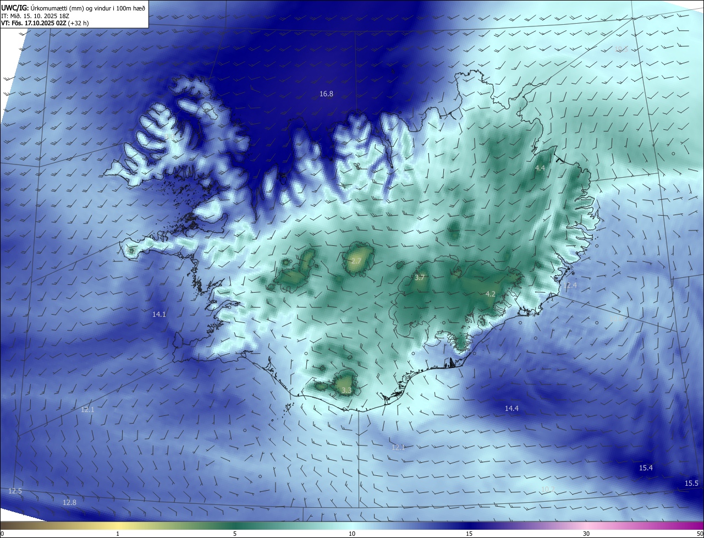Image resolution: width=704 pixels, height=538 pixels.
Task: Click the 15.4 value label
Action: point(646,468)
